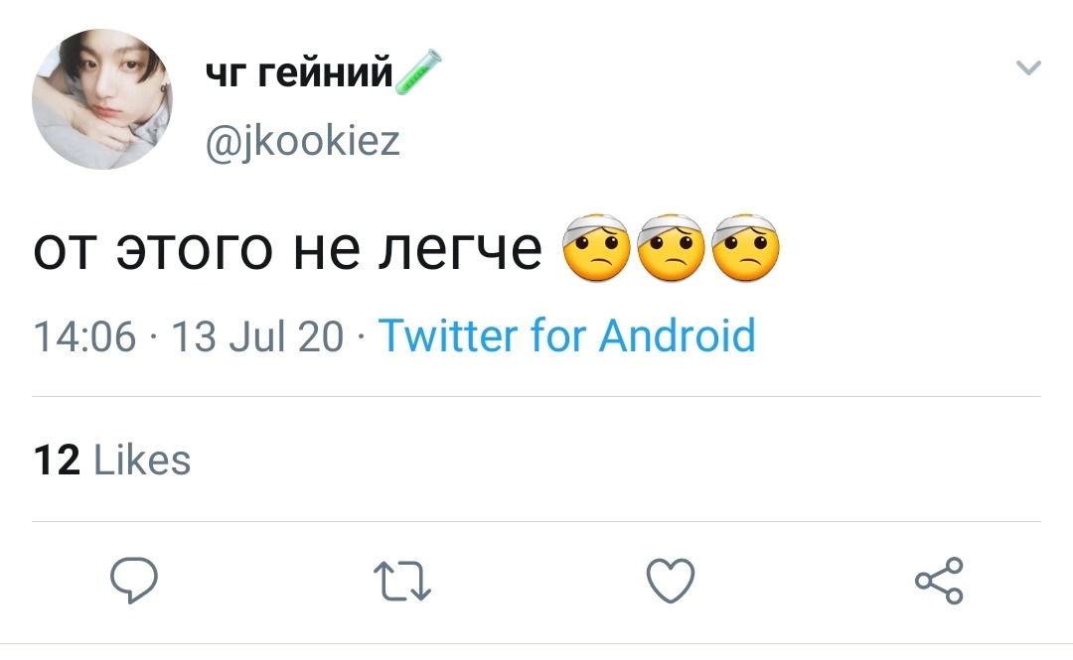1073x660 pixels.
Task: Click the word легче in the tweet
Action: click(461, 250)
